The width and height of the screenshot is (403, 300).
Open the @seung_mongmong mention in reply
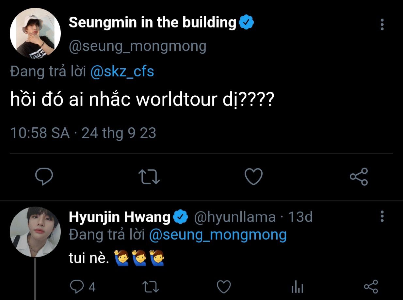[218, 234]
